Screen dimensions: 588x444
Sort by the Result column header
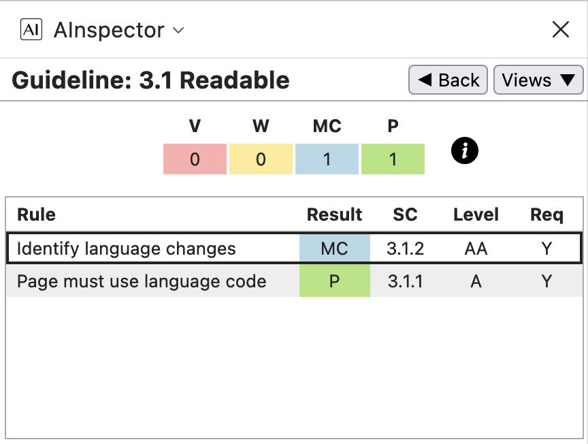(334, 215)
